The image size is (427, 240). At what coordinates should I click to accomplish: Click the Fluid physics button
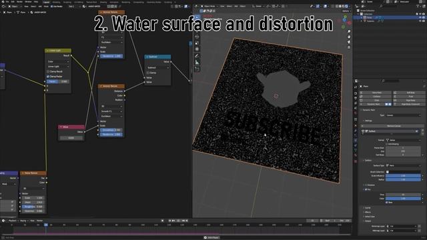pyautogui.click(x=410, y=97)
